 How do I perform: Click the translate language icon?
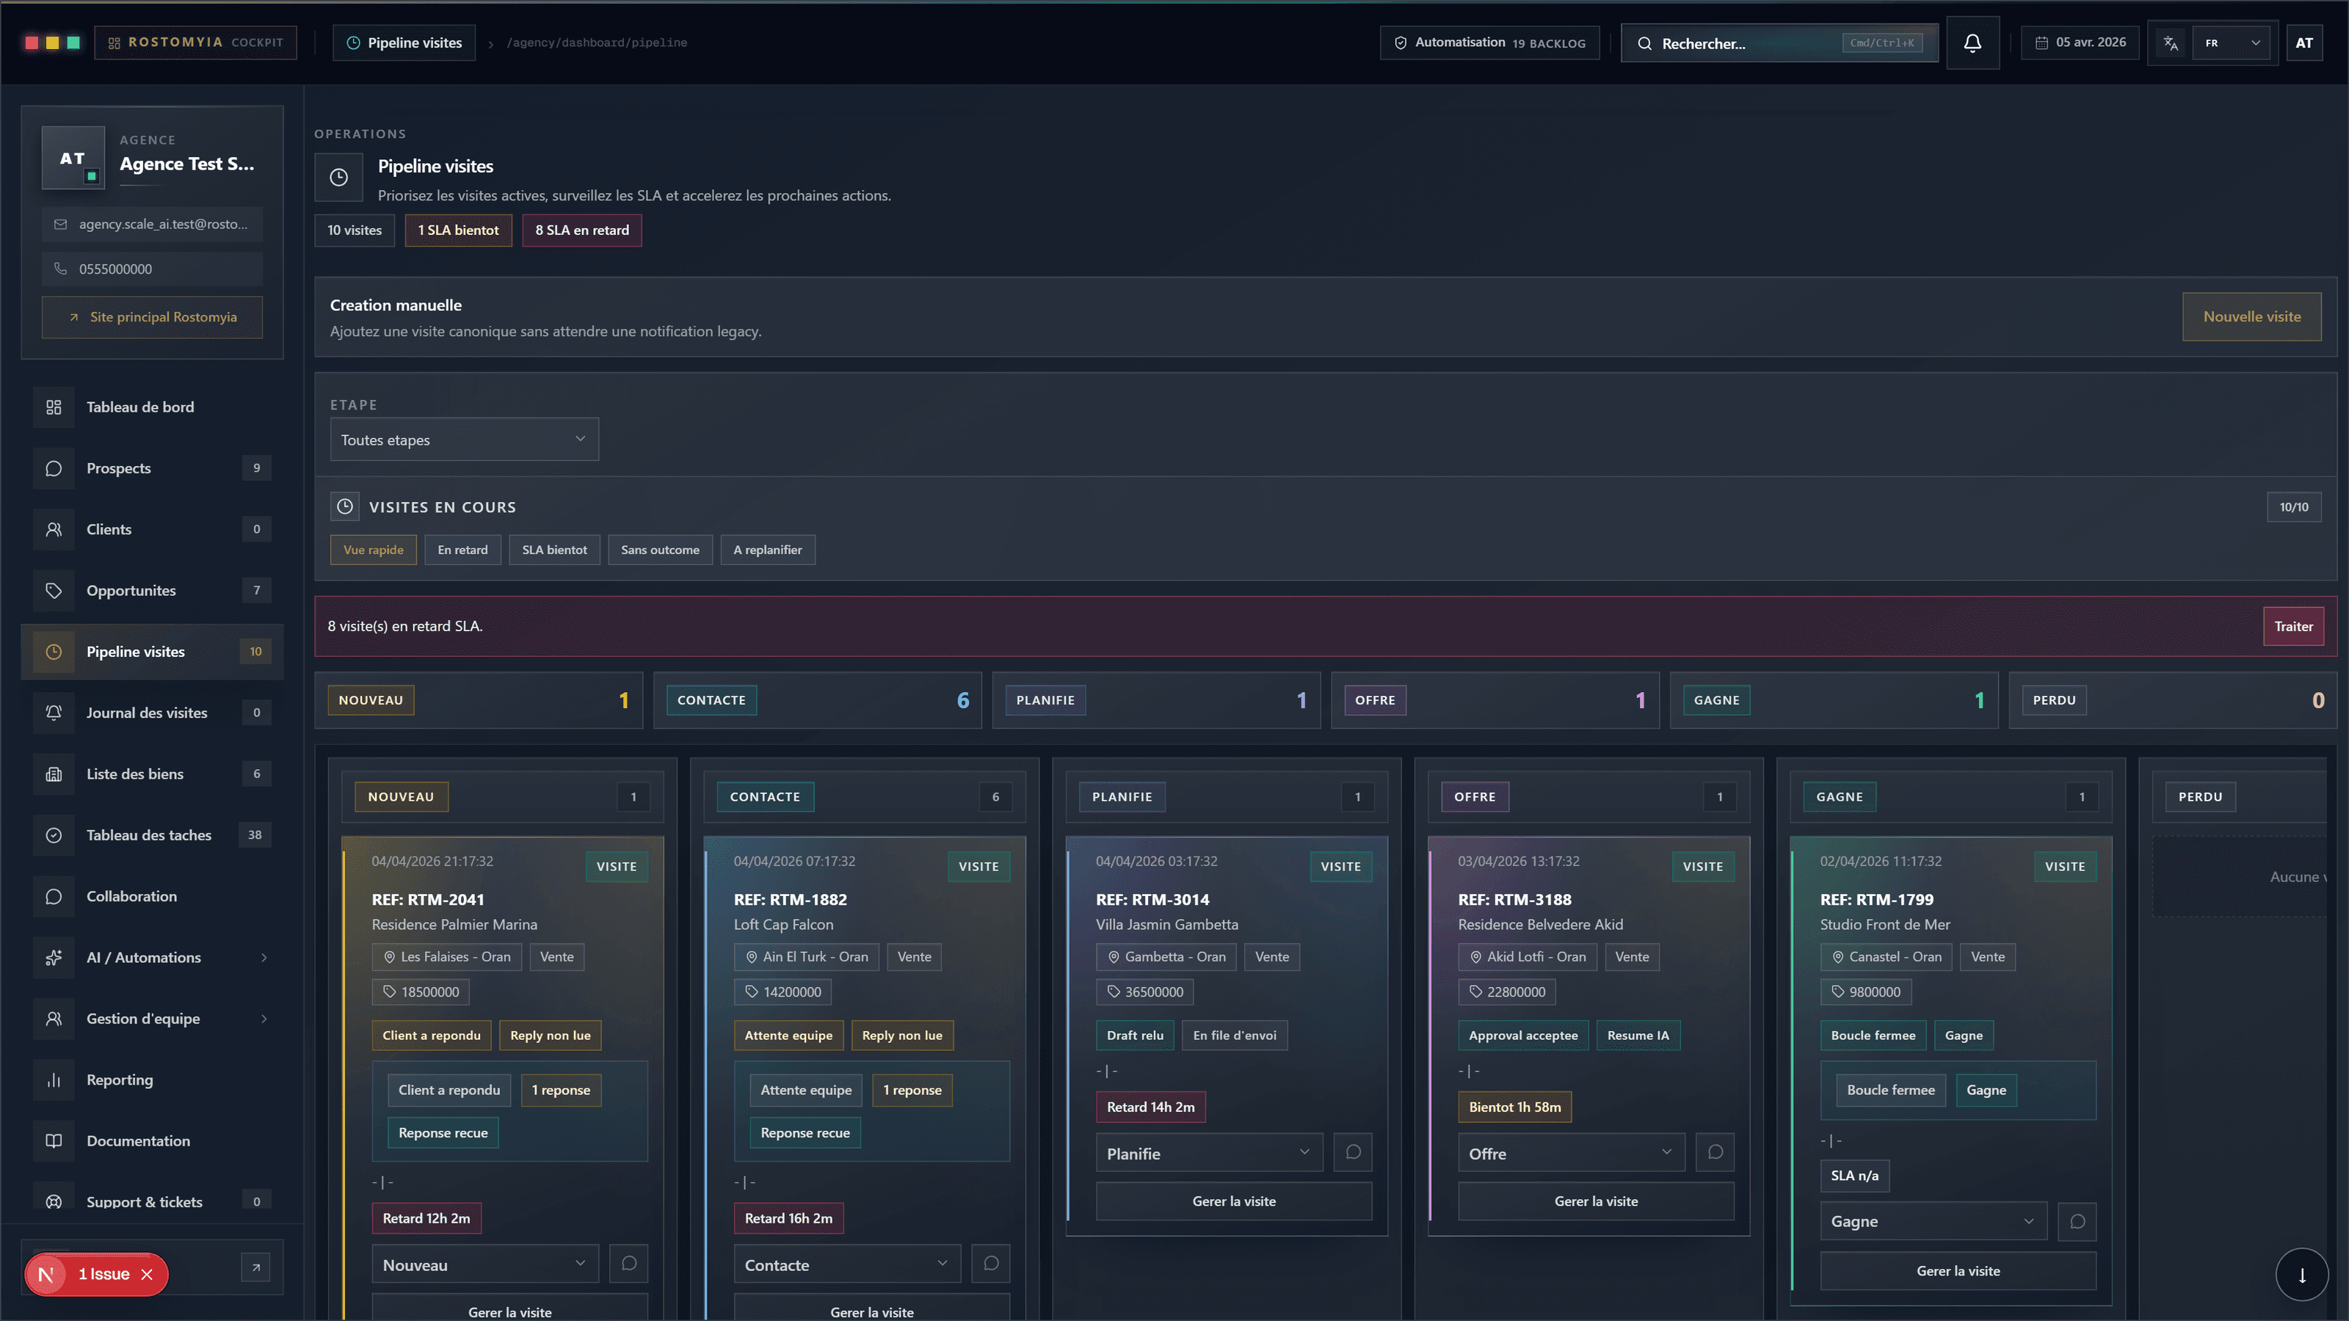click(x=2171, y=43)
